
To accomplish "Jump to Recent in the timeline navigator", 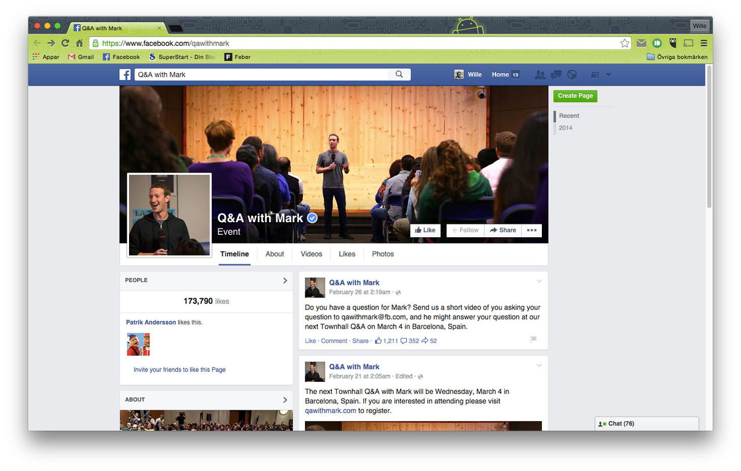I will coord(569,116).
